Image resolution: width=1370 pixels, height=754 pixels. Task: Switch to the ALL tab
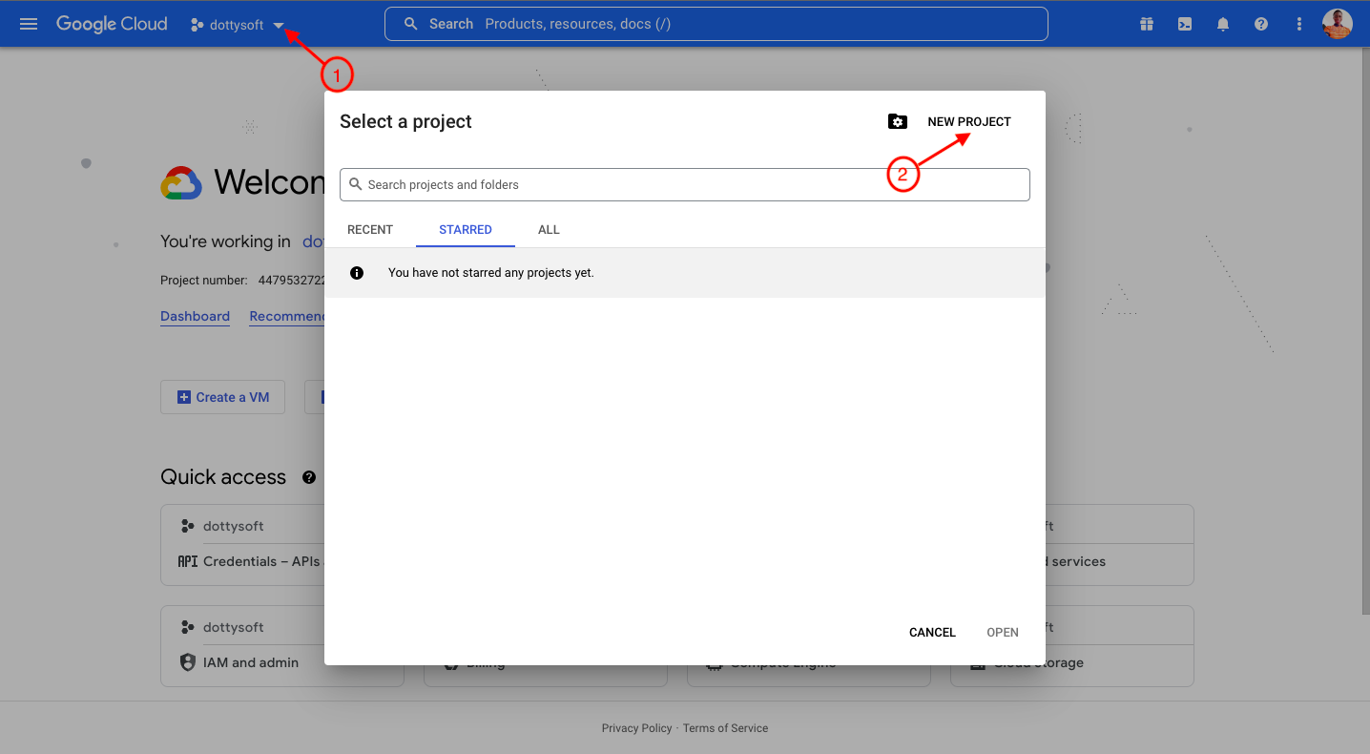(549, 230)
